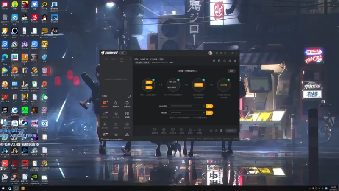Switch to the first scene tab in left panel
339x191 pixels.
coord(106,59)
